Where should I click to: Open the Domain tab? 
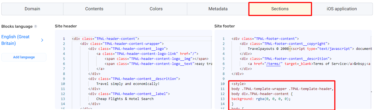pos(32,9)
